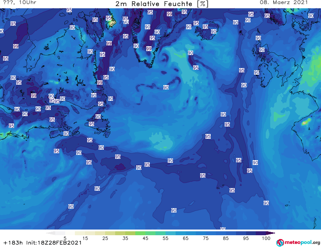The height and width of the screenshot is (247, 321).
Task: Click the color scale label '85'
Action: [x=226, y=238]
